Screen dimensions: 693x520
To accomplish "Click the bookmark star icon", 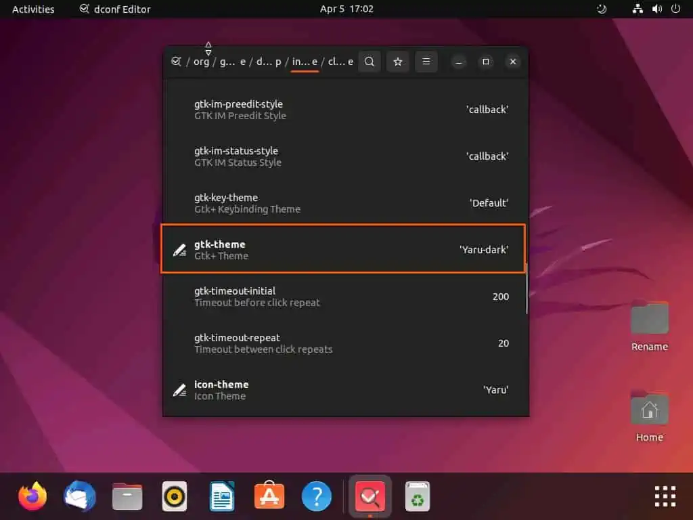I will click(398, 61).
